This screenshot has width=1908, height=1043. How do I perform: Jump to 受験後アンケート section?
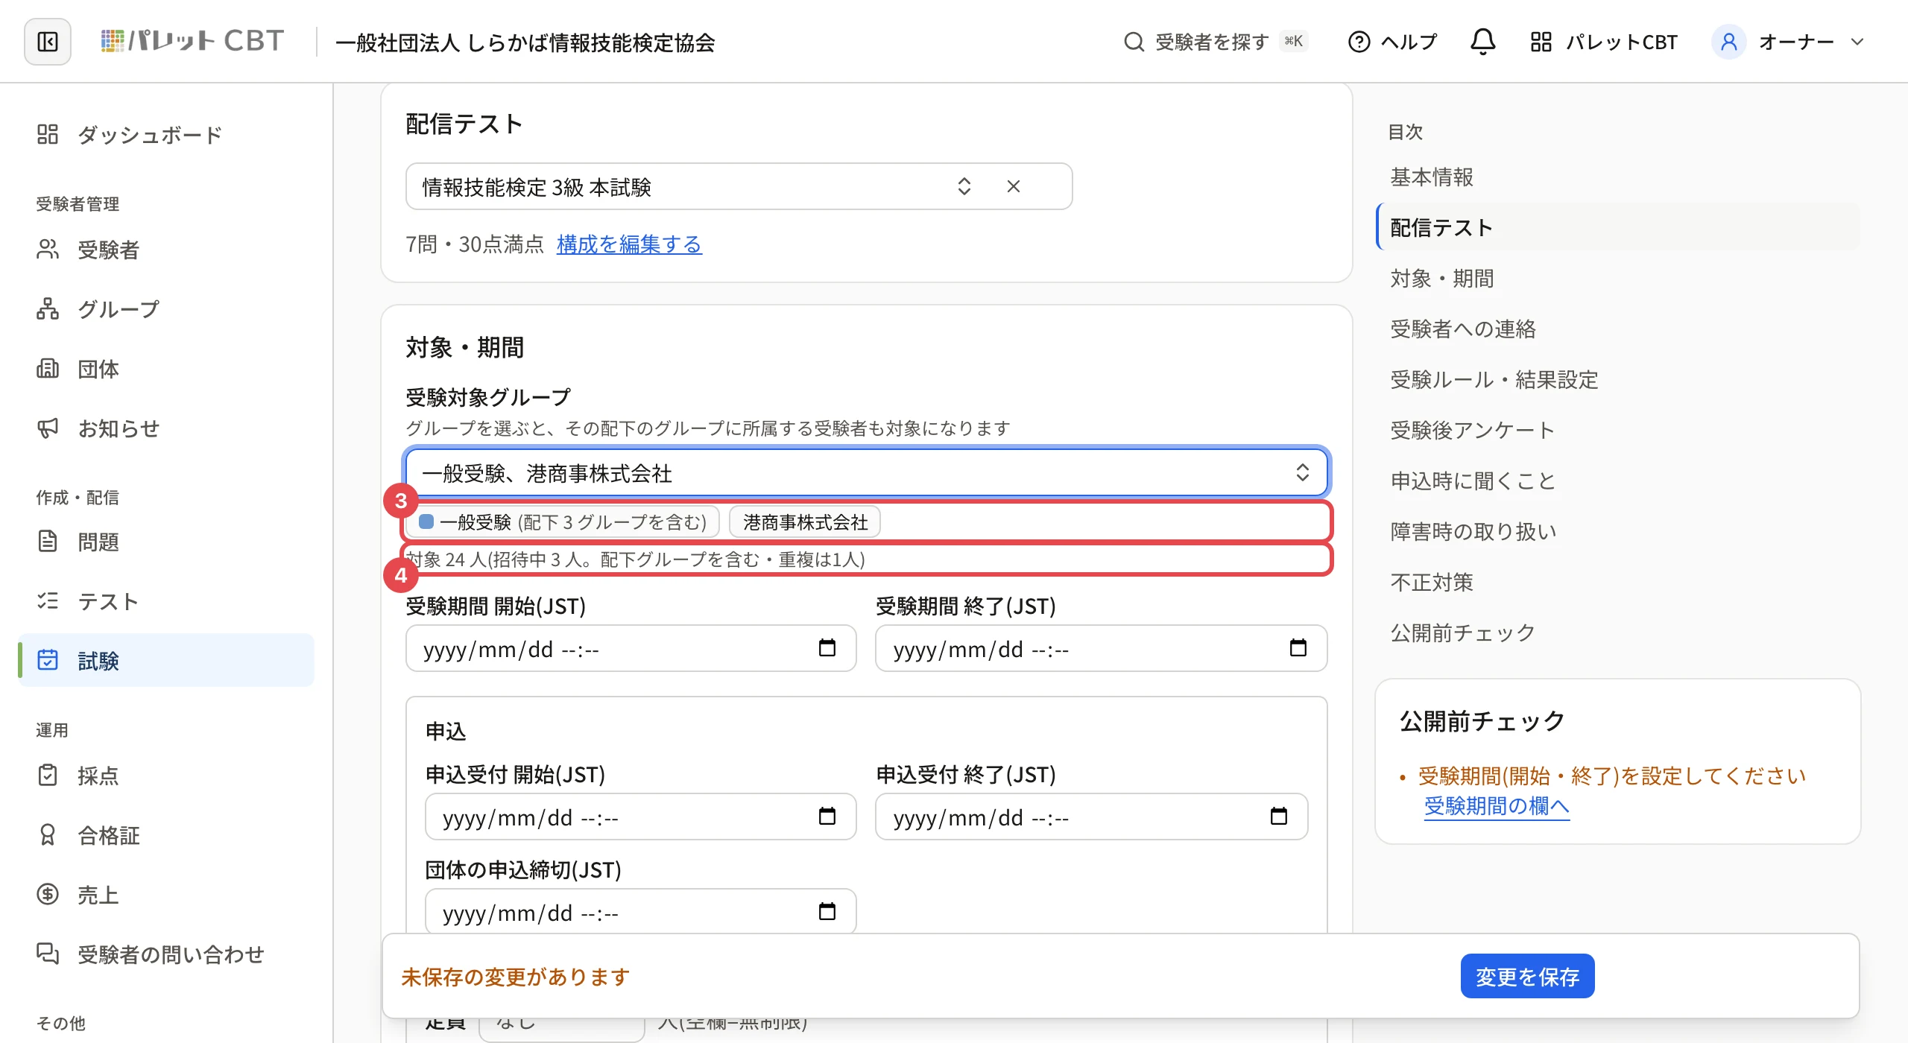click(1473, 431)
